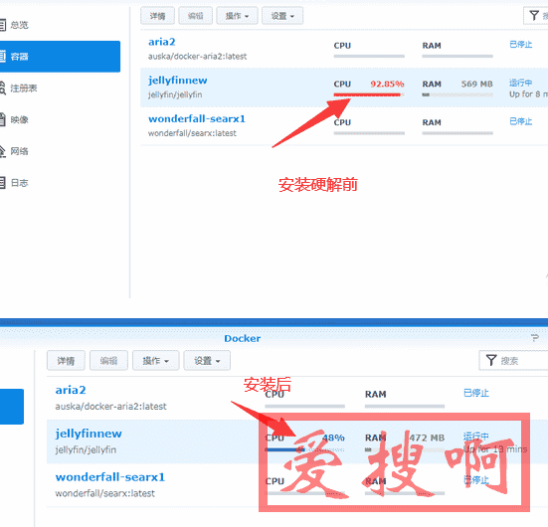The width and height of the screenshot is (548, 527).
Task: Focus 搜索 search field in lower Docker window
Action: pos(514,360)
